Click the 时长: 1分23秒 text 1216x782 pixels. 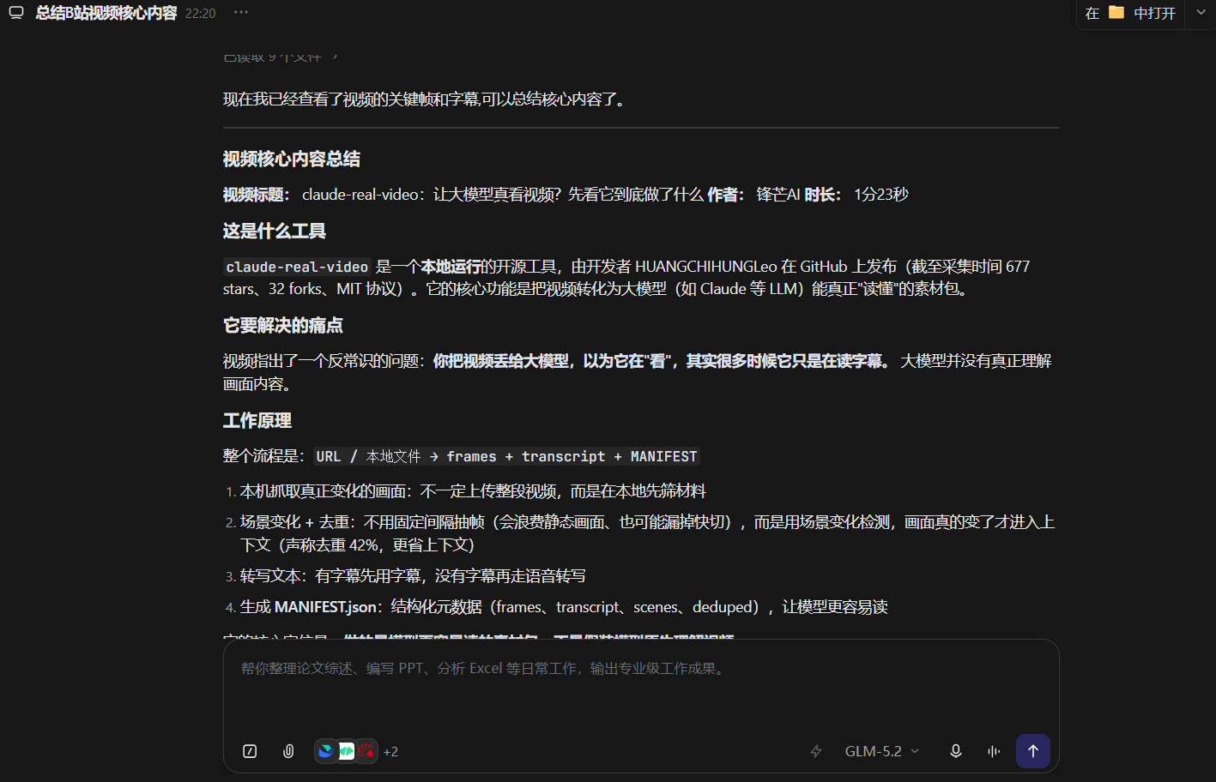pyautogui.click(x=856, y=195)
